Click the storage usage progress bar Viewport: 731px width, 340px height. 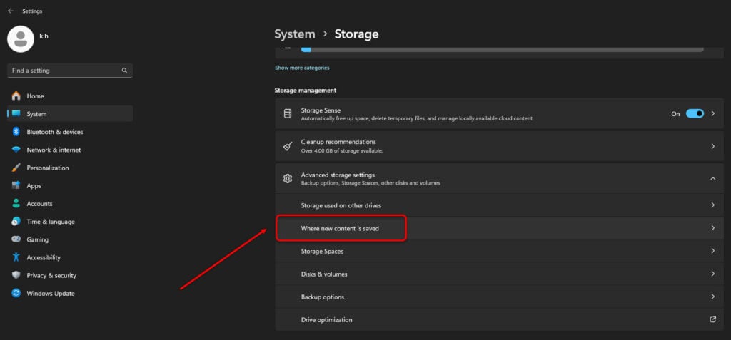point(502,49)
